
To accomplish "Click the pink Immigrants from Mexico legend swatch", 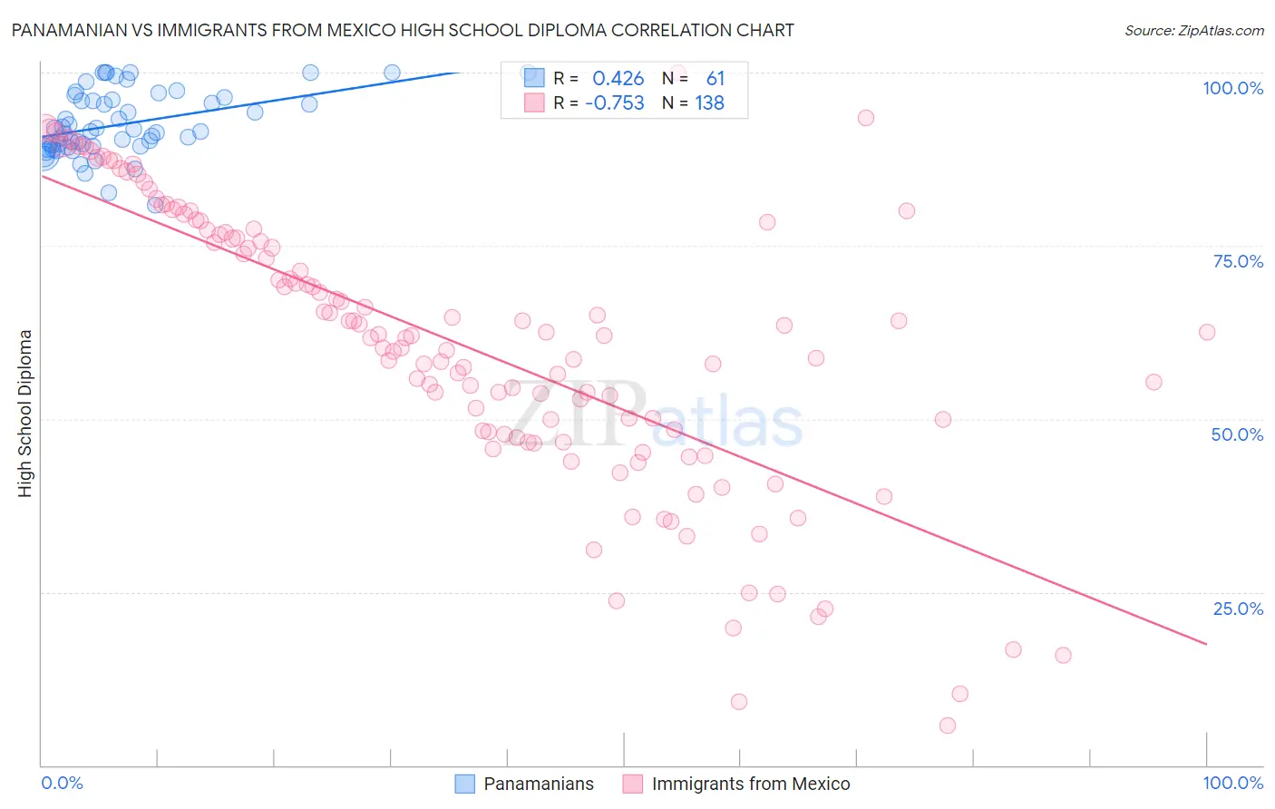I will [632, 784].
